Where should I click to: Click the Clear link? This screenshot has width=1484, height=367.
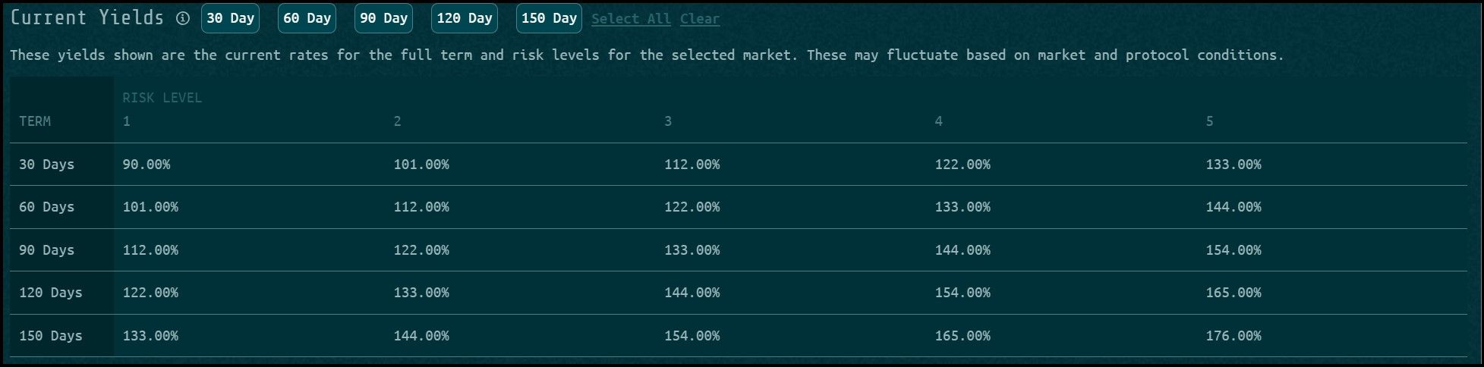699,19
